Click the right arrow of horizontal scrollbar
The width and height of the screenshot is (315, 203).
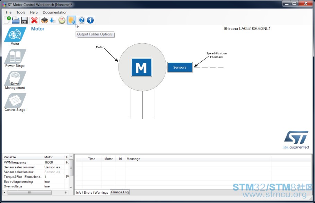click(66, 192)
